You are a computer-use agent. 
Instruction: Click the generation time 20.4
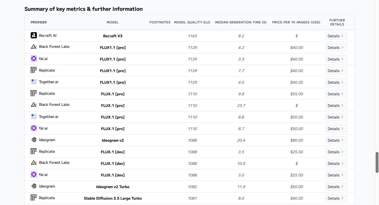click(x=241, y=140)
